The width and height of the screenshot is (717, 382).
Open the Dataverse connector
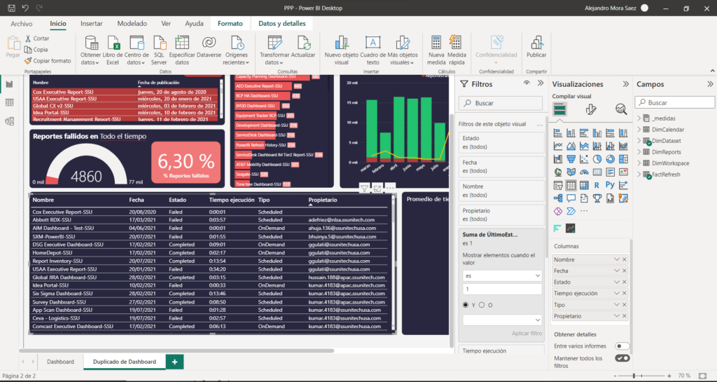[209, 43]
